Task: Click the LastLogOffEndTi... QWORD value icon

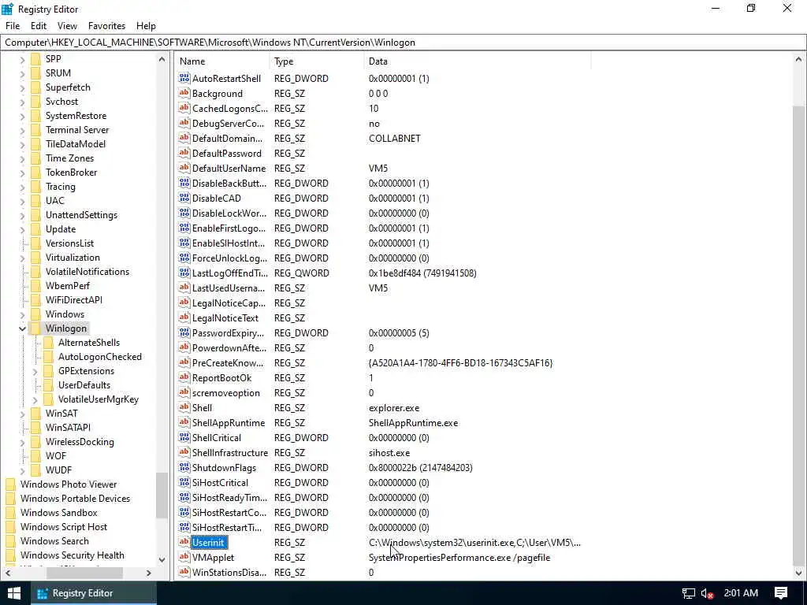Action: coord(184,273)
